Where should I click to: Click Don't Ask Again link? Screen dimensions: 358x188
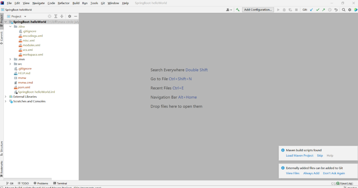coord(334,173)
